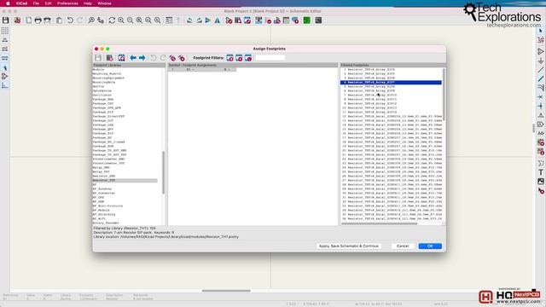Select the Add Text tool in right toolbar
The height and width of the screenshot is (307, 546).
click(x=540, y=172)
